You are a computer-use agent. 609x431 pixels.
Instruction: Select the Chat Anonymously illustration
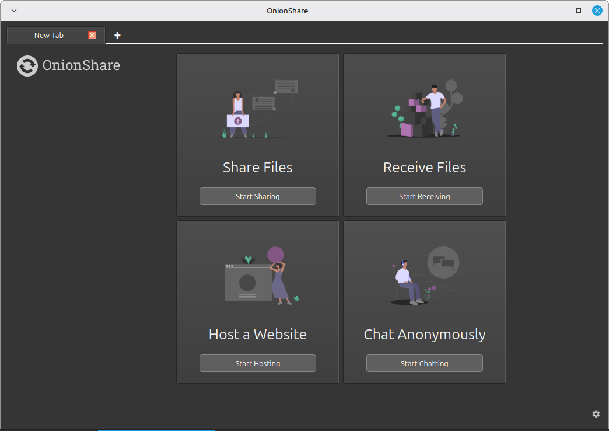pyautogui.click(x=424, y=276)
